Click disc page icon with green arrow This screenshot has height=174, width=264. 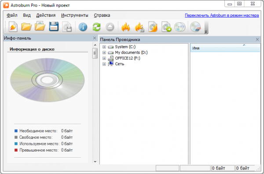click(x=166, y=26)
